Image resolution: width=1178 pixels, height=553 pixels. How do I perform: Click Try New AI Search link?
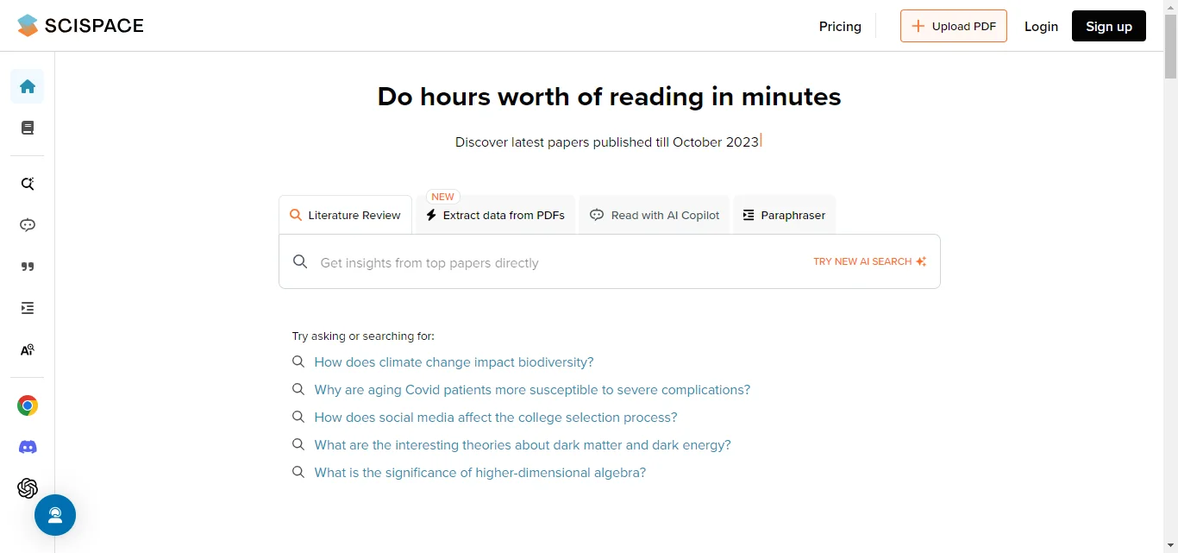point(869,261)
